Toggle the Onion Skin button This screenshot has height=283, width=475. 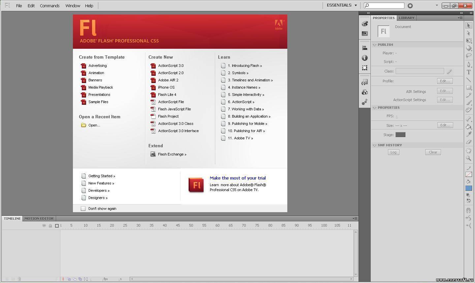(69, 279)
